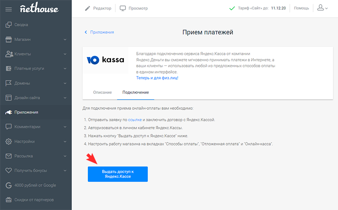The height and width of the screenshot is (210, 338).
Task: Click the Редактор mode label
Action: point(102,8)
